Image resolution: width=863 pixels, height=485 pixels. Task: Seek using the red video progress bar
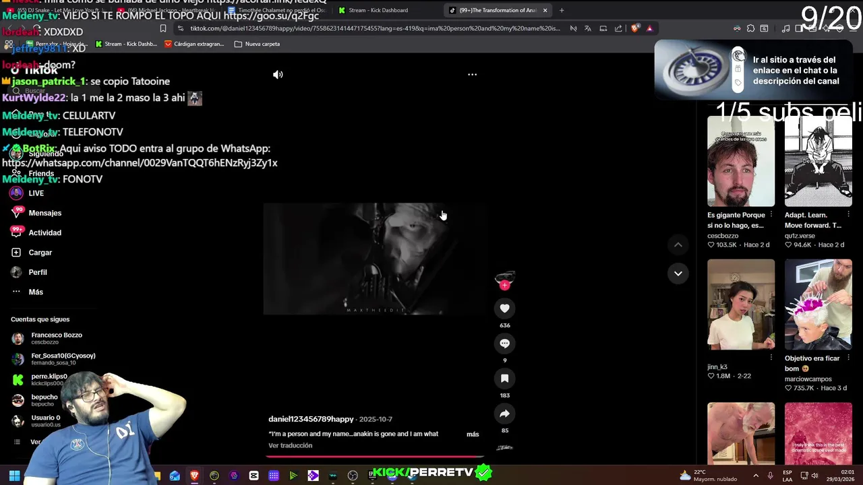[x=375, y=457]
